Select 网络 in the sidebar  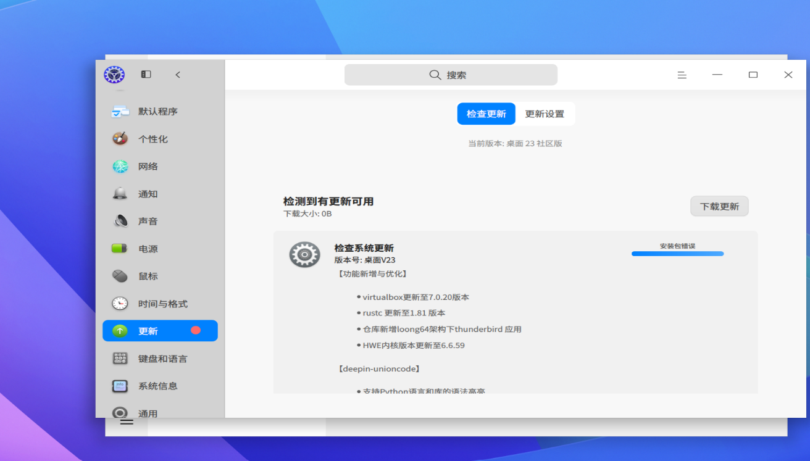pyautogui.click(x=160, y=167)
